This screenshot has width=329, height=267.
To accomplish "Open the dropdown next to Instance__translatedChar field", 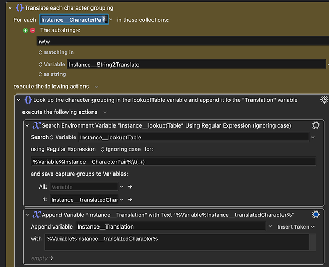I will [x=121, y=200].
